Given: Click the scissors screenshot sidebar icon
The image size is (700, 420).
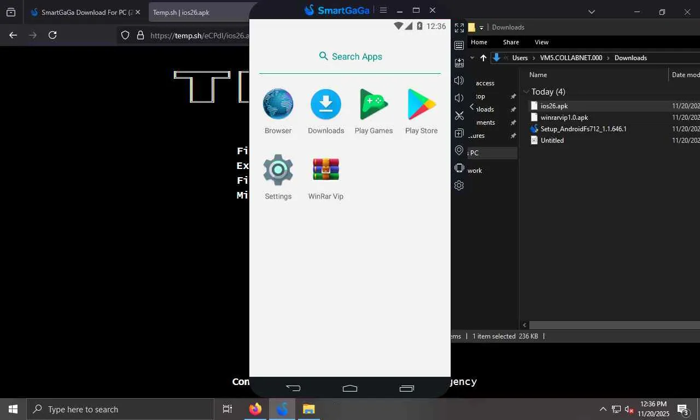Looking at the screenshot, I should 459,115.
